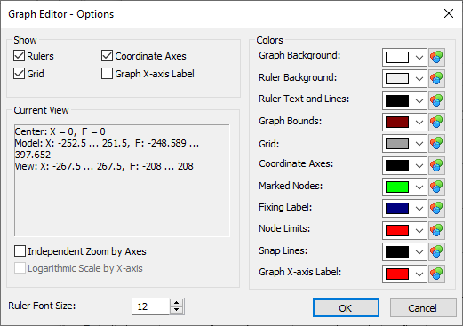Image resolution: width=463 pixels, height=326 pixels.
Task: Click the dark red Graph Bounds swatch
Action: [397, 122]
